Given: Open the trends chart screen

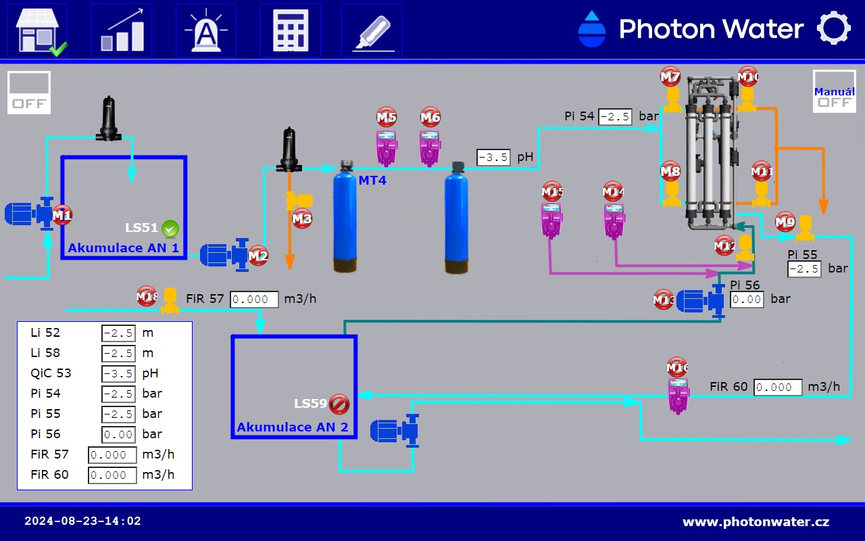Looking at the screenshot, I should (x=122, y=30).
